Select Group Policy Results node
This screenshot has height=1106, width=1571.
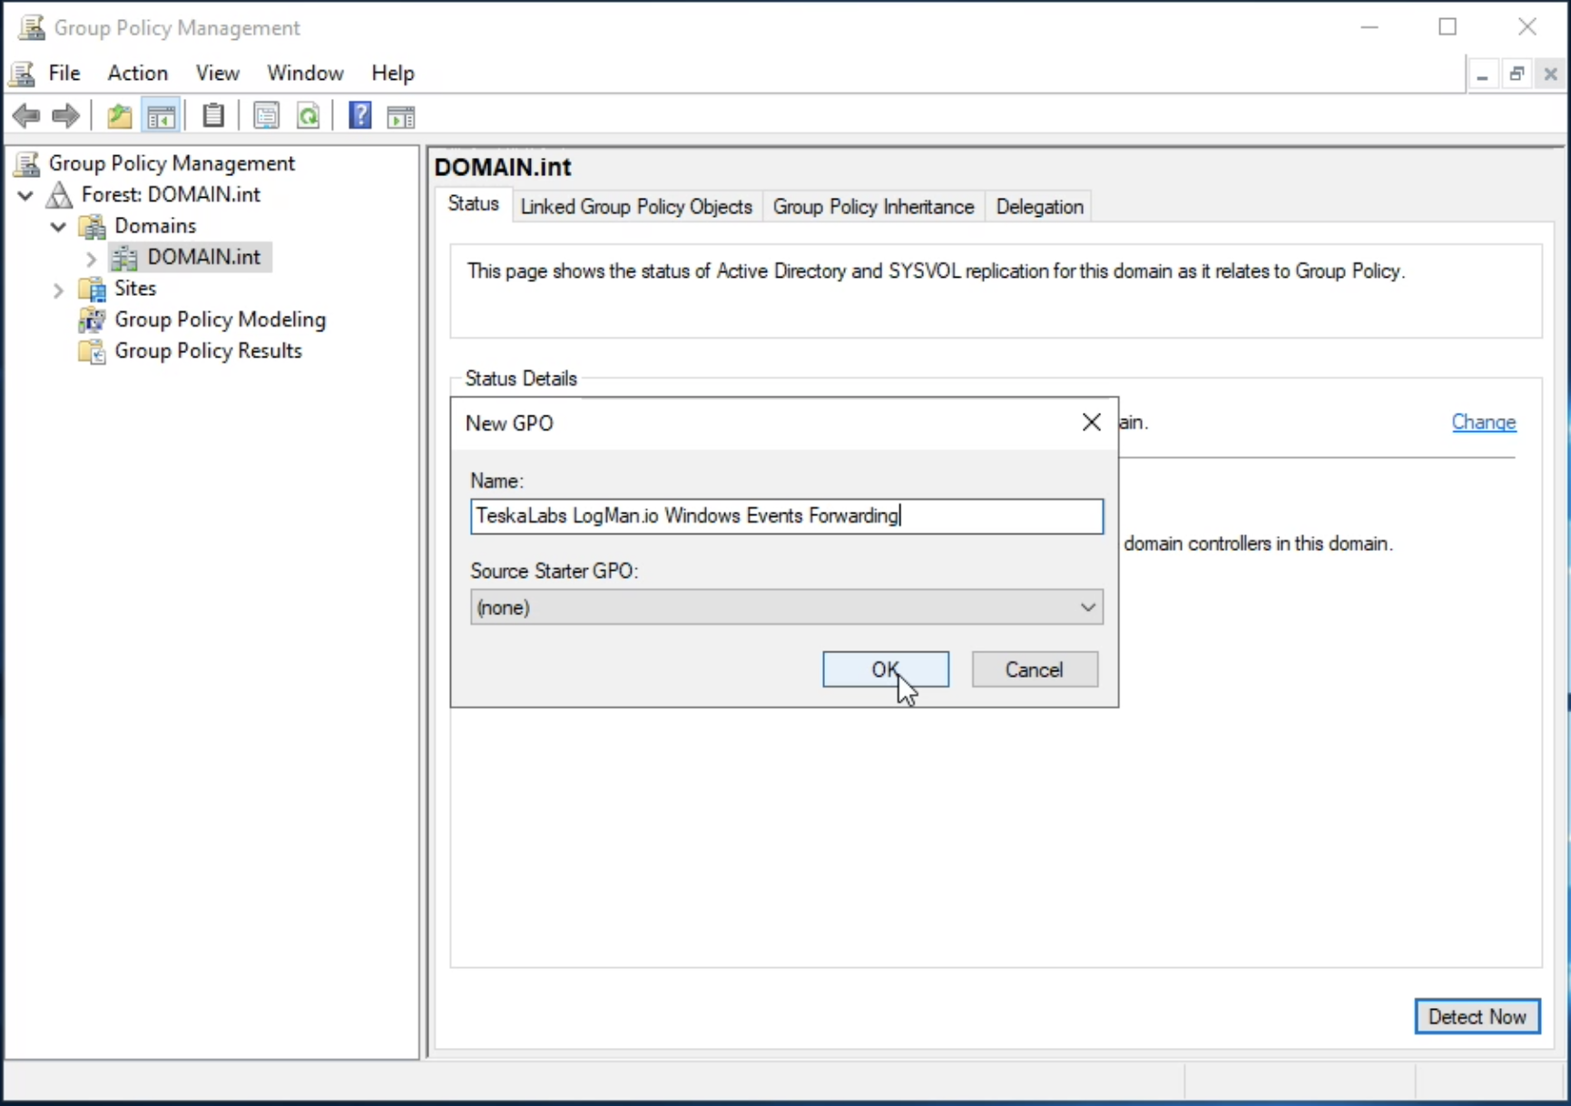tap(208, 351)
